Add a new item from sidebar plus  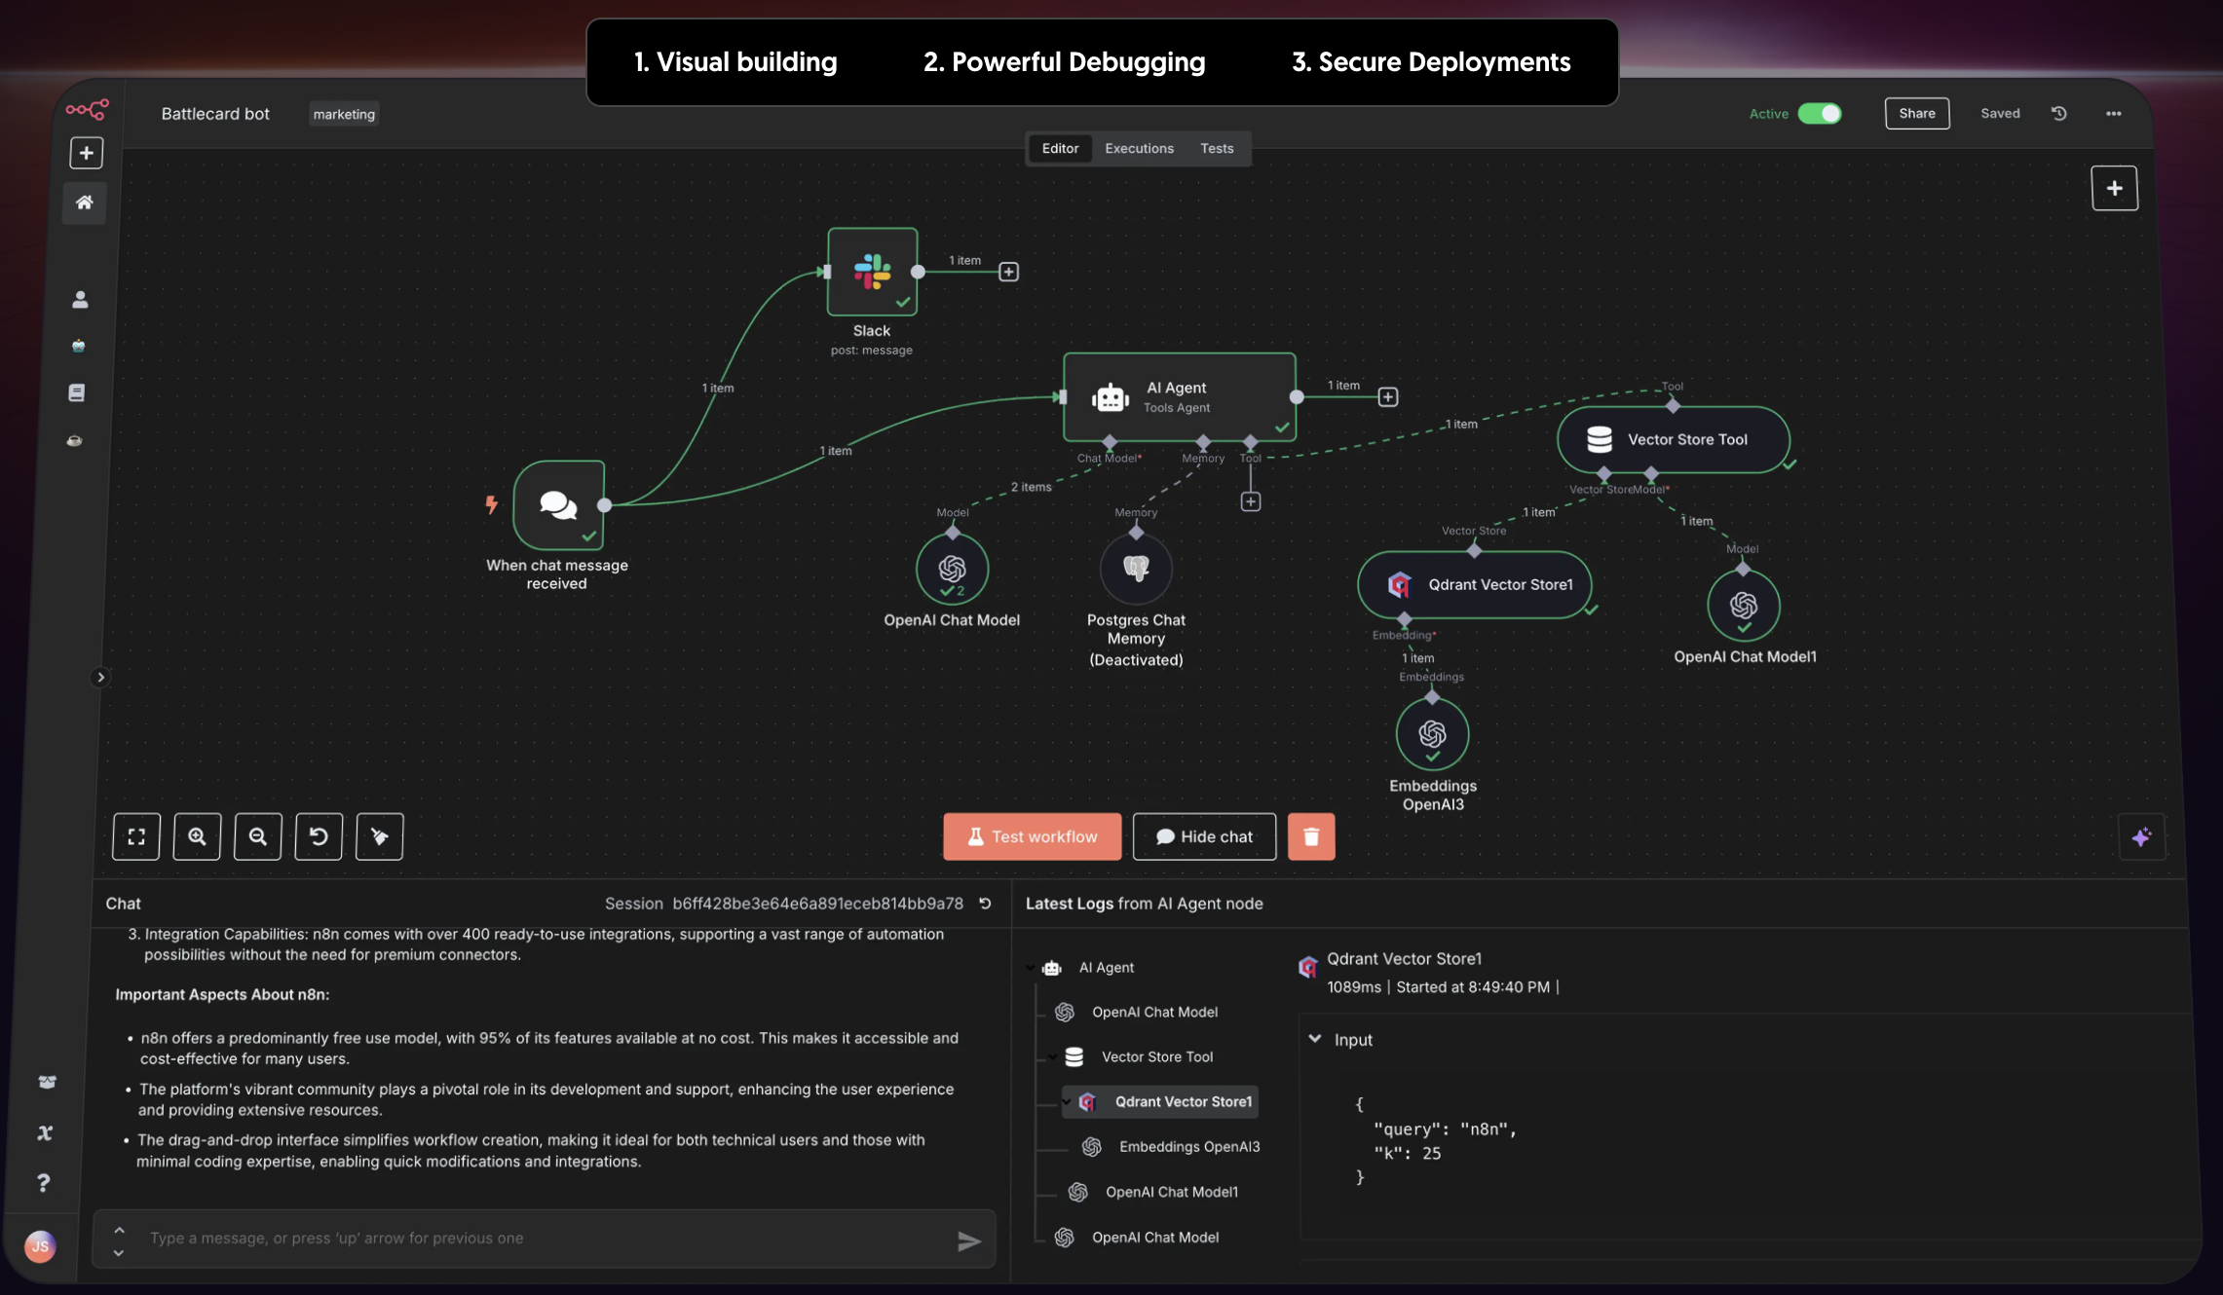[86, 153]
